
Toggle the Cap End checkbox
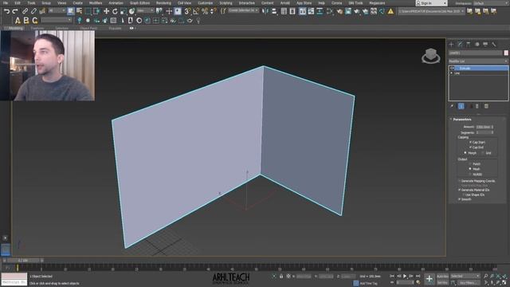click(x=470, y=147)
